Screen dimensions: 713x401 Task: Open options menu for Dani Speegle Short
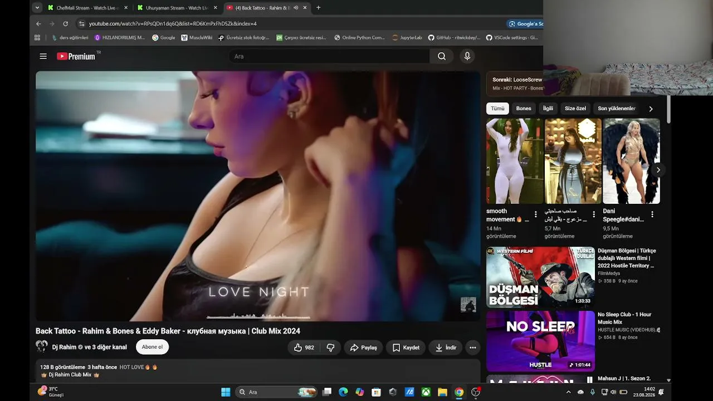(652, 214)
